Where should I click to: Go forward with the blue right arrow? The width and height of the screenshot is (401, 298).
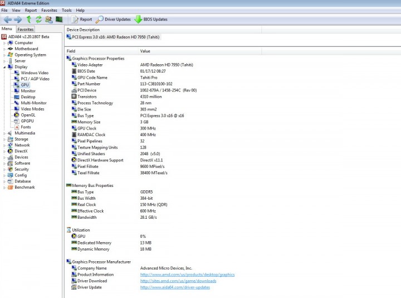point(18,19)
